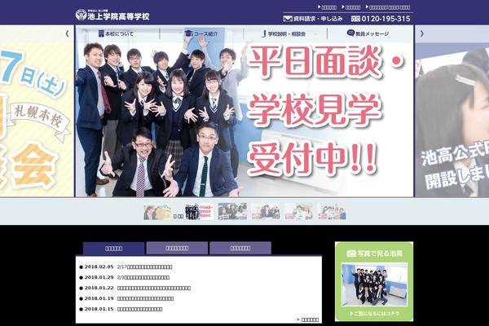This screenshot has height=326, width=489.
Task: Click the envelope icon beside 資料請求・申し込み
Action: (287, 19)
